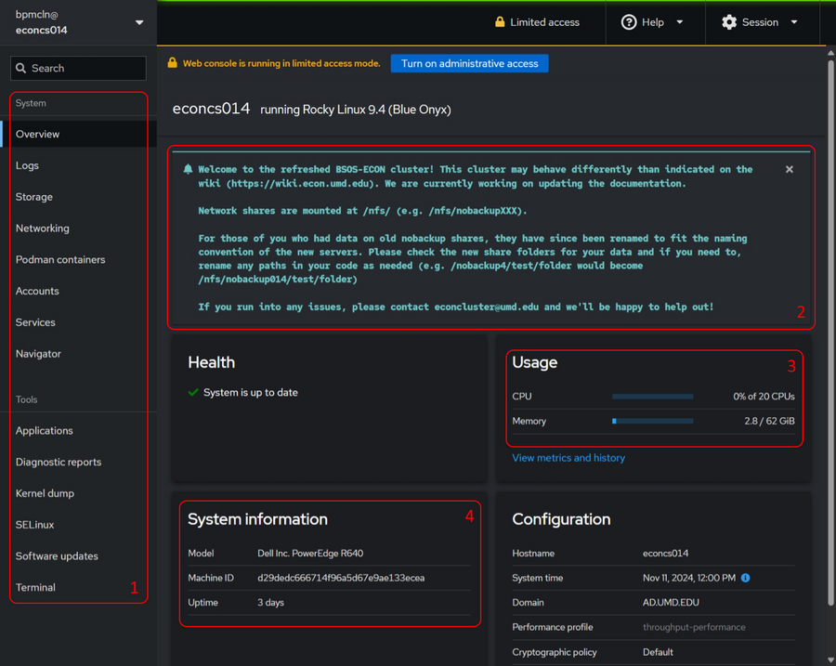Click the econcs014 hostname value in Configuration

coord(665,554)
